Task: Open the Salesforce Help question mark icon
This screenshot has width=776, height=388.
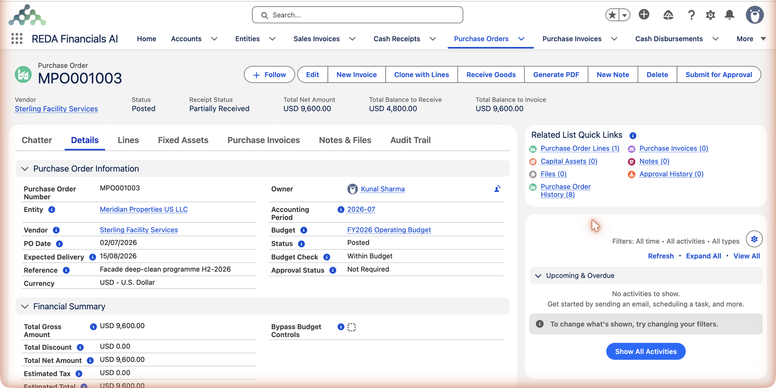Action: [x=692, y=15]
